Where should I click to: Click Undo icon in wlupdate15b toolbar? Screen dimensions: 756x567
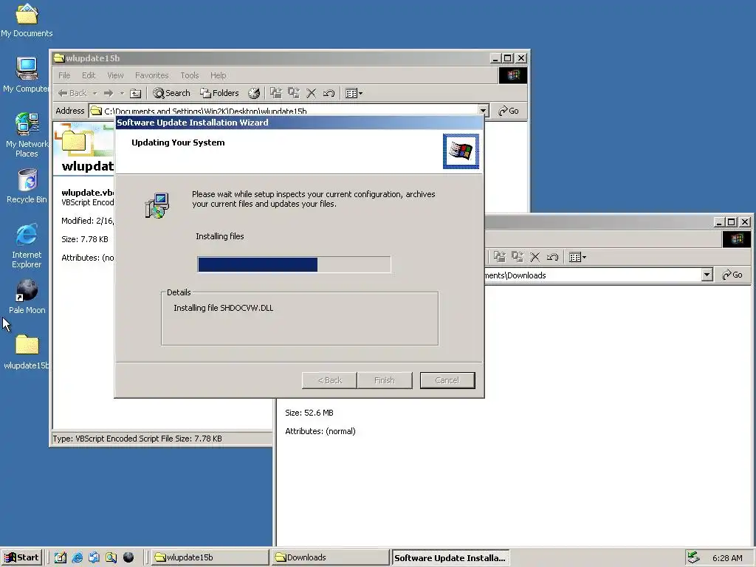pos(329,93)
